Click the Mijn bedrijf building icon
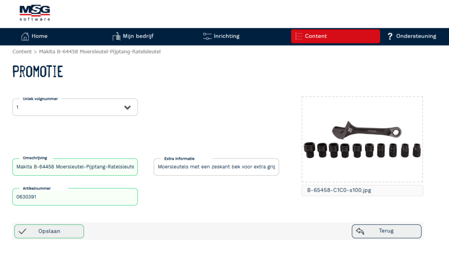Screen dimensions: 449x280 [x=116, y=36]
